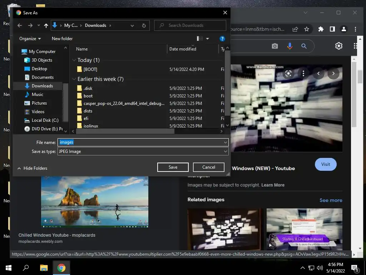Select Downloads in navigation pane
Image resolution: width=366 pixels, height=275 pixels.
(x=39, y=86)
